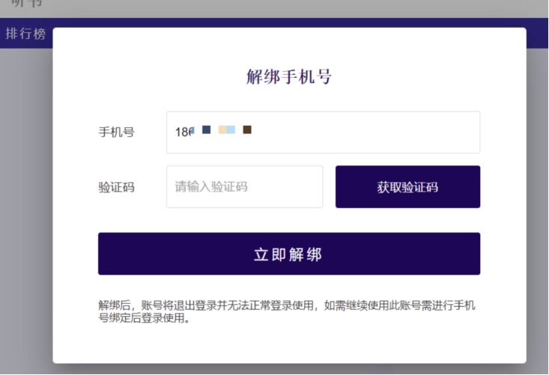Click the 验证码 field label
Viewport: 549px width, 375px height.
(x=116, y=187)
